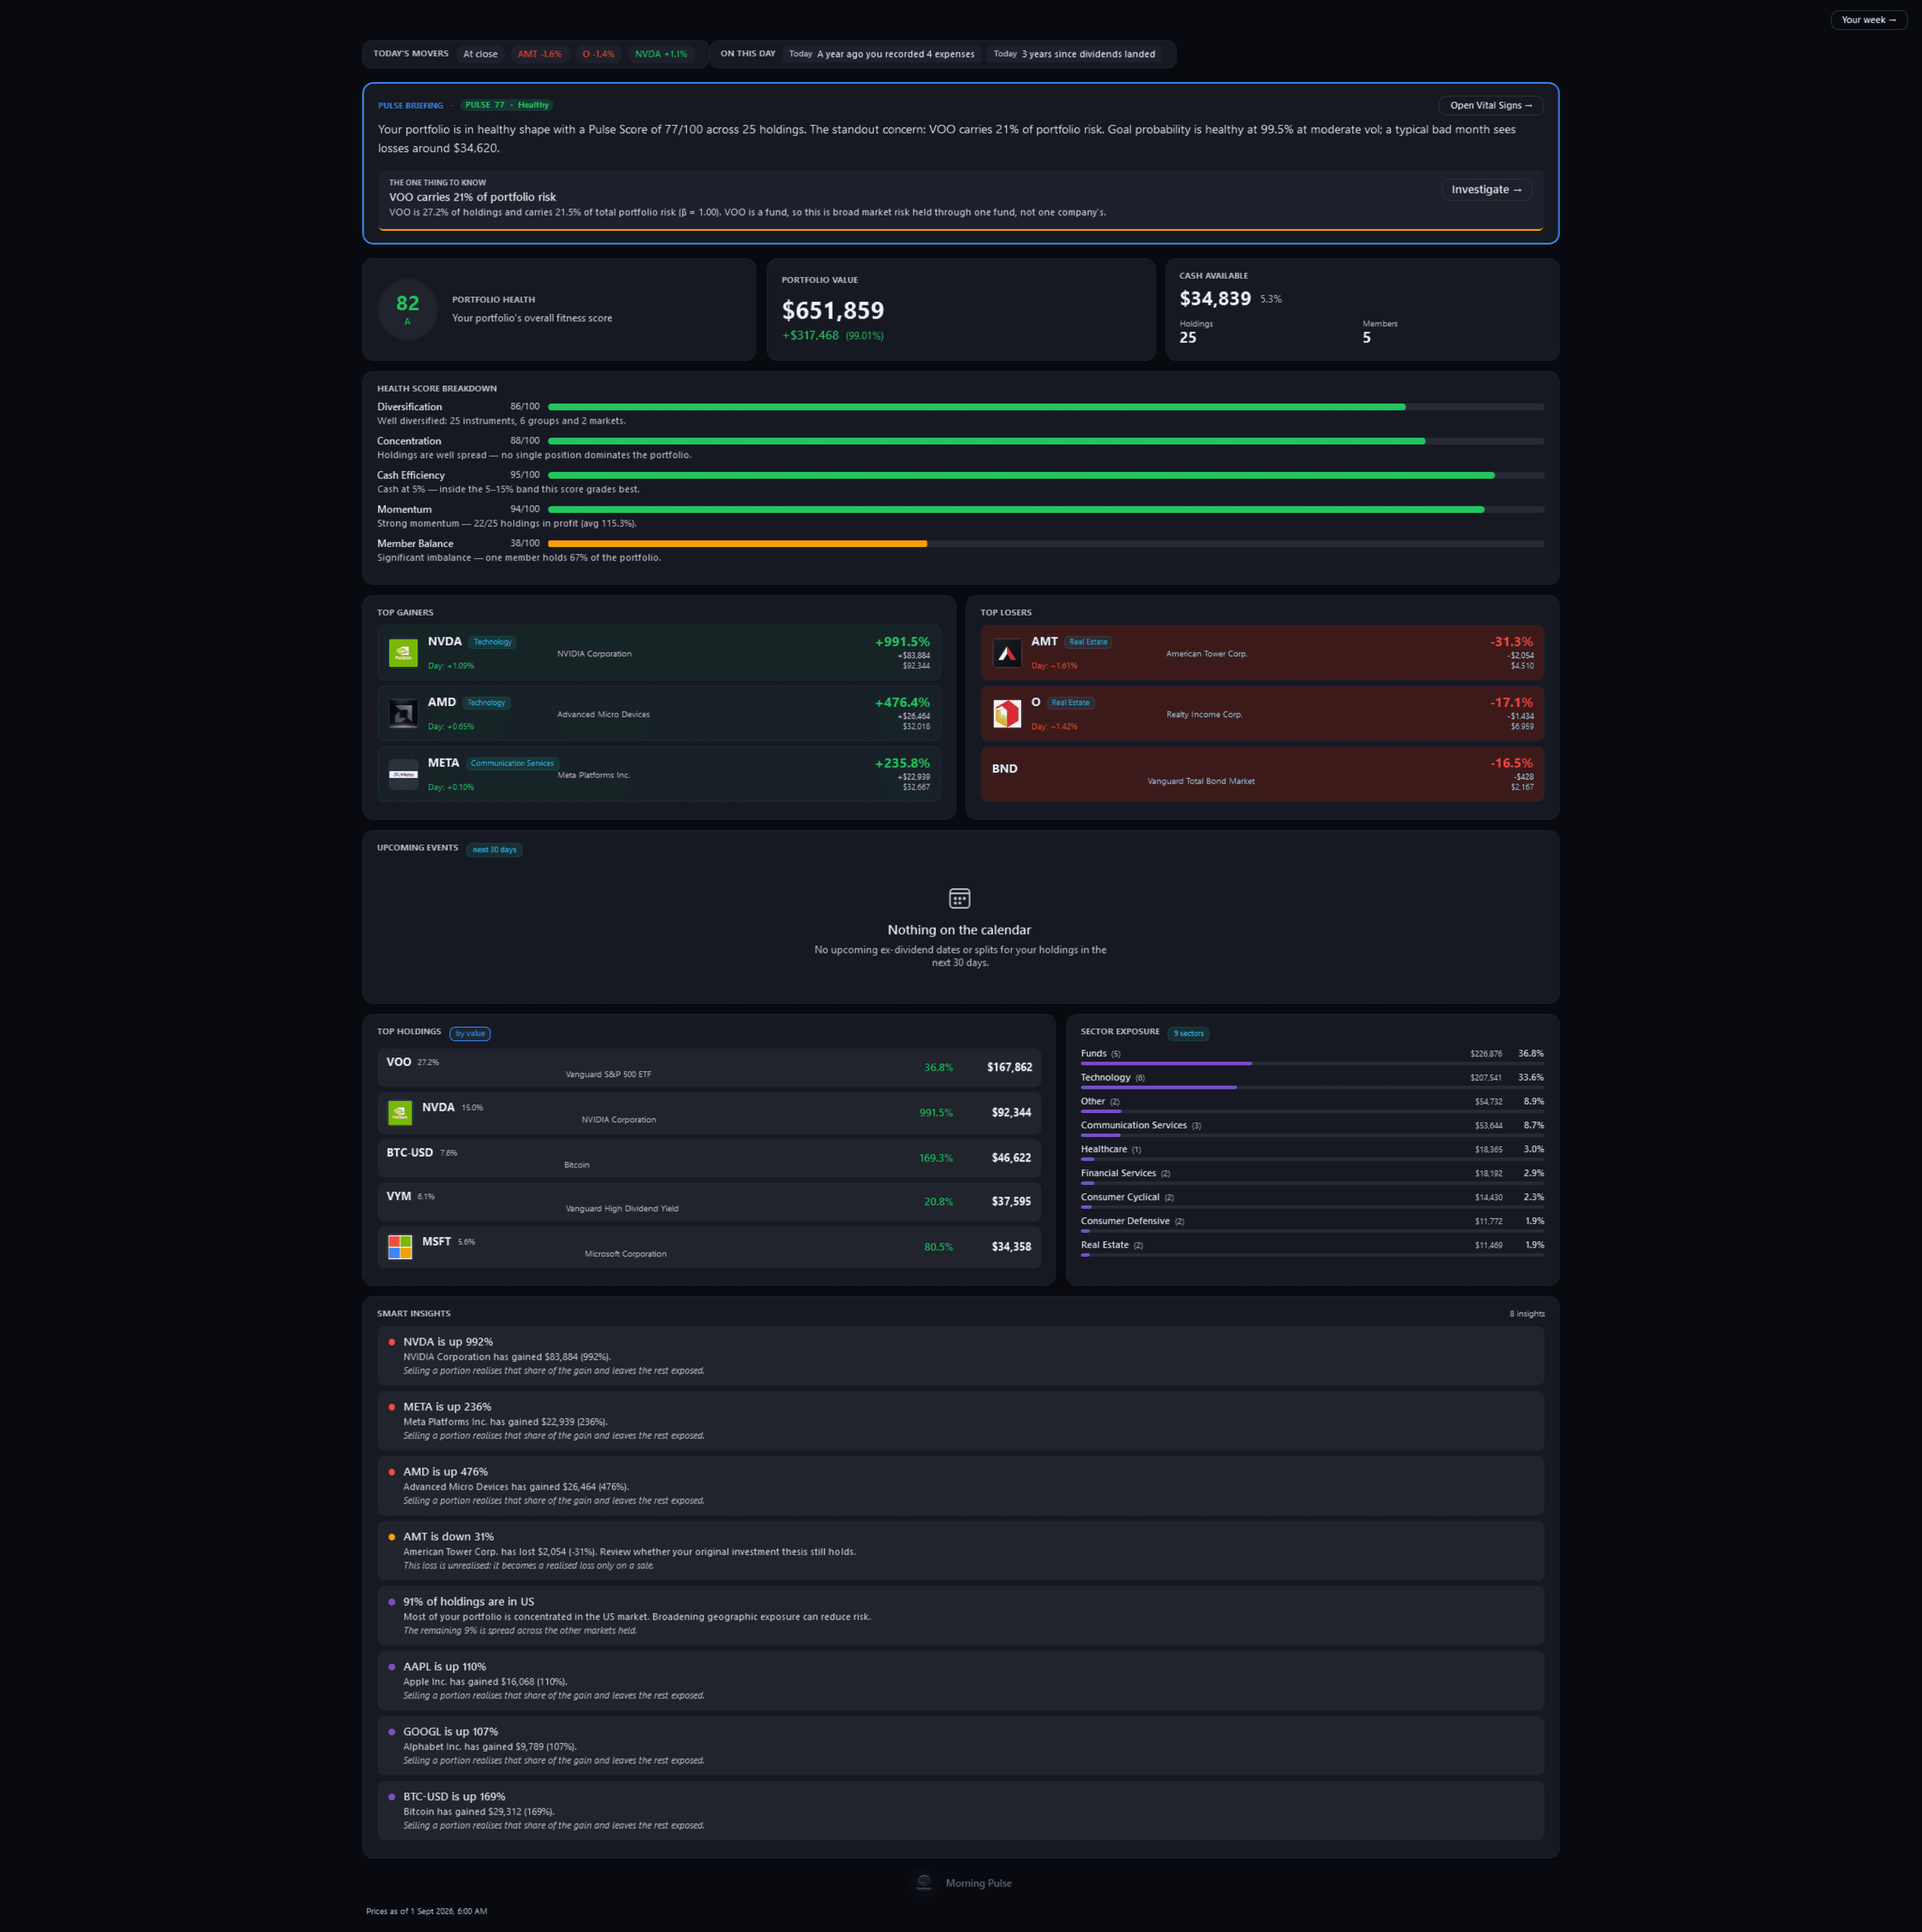This screenshot has width=1922, height=1932.
Task: Click the year-ago 4 expenses memory
Action: click(x=882, y=54)
